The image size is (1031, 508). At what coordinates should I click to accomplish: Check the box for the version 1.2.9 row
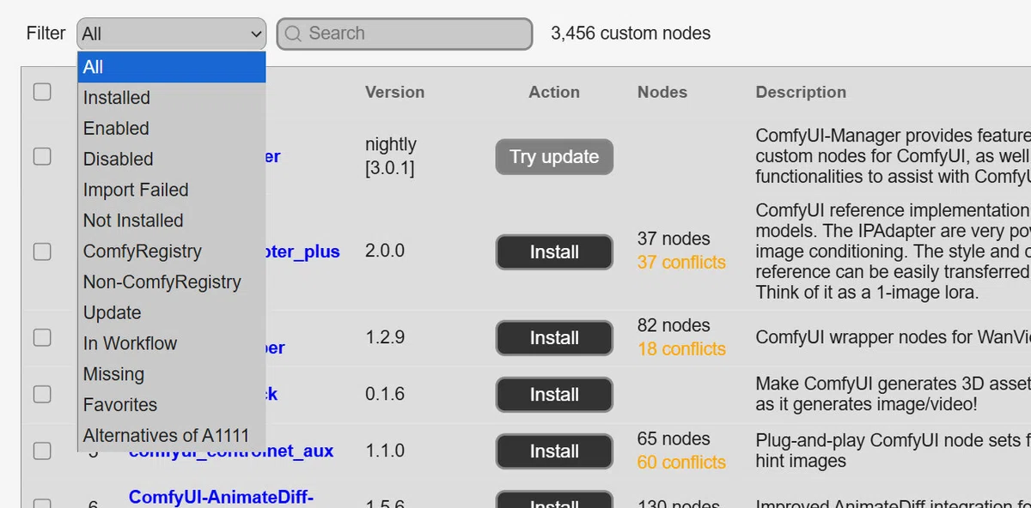coord(42,337)
